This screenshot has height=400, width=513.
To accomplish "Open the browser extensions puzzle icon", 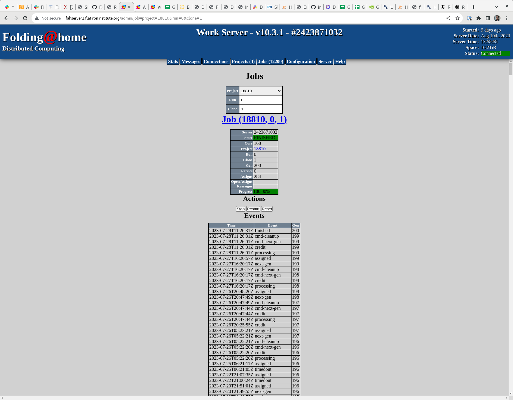I will tap(479, 18).
